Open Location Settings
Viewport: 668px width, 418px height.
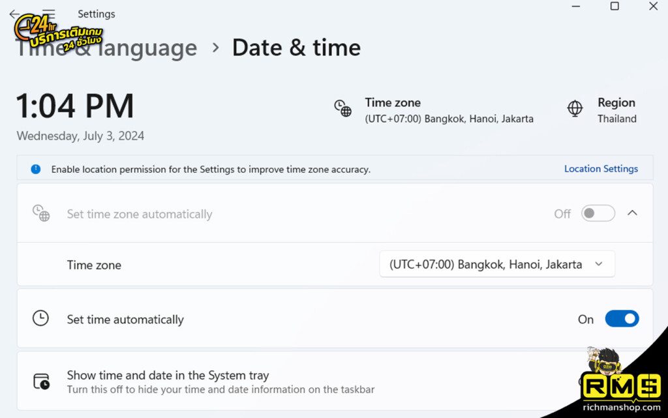click(x=601, y=168)
